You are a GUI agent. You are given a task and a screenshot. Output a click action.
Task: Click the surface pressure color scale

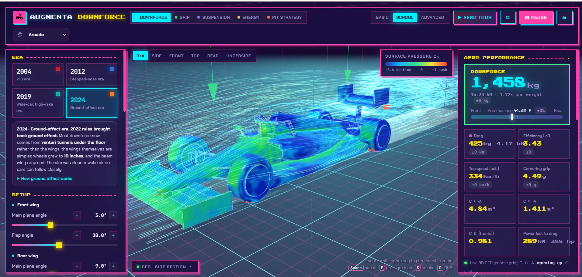click(x=416, y=64)
